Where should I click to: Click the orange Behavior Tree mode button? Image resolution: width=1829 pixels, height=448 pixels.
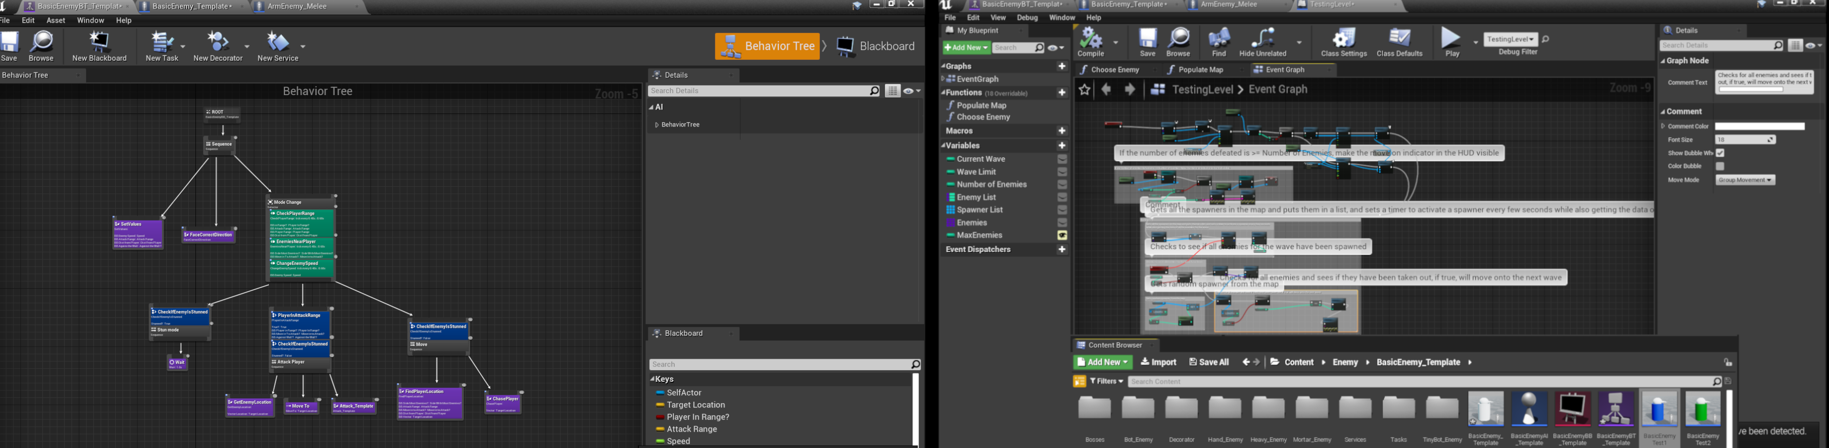point(767,47)
